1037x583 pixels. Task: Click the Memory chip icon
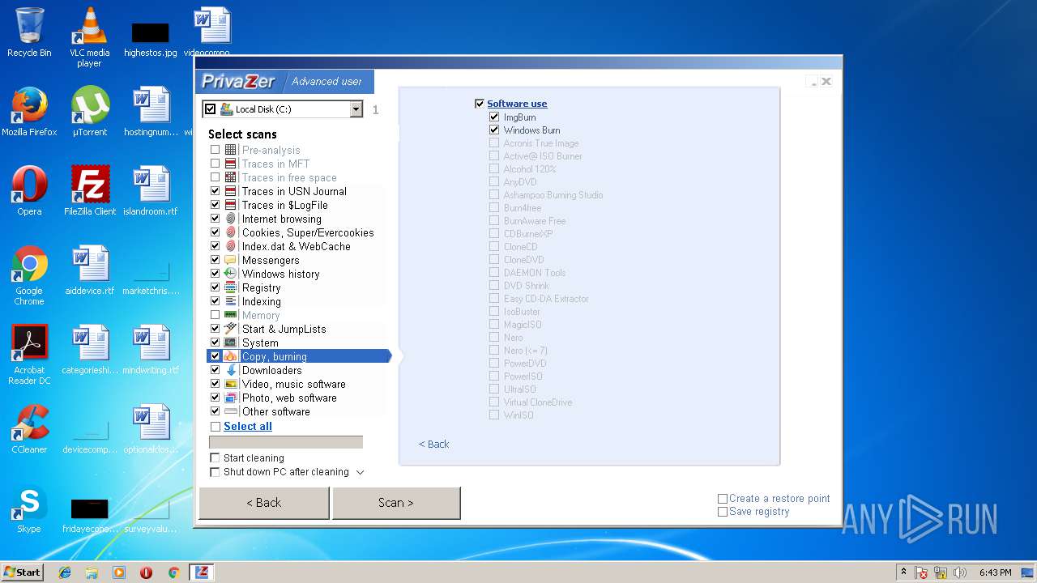(231, 315)
